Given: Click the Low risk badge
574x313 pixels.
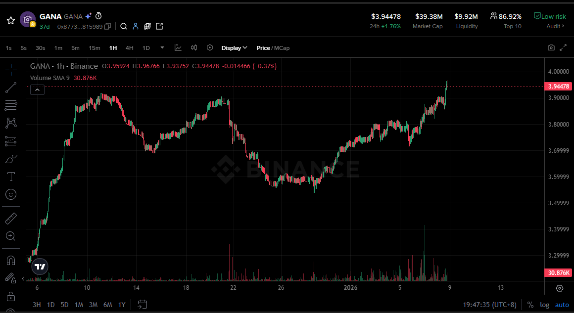Looking at the screenshot, I should 550,16.
